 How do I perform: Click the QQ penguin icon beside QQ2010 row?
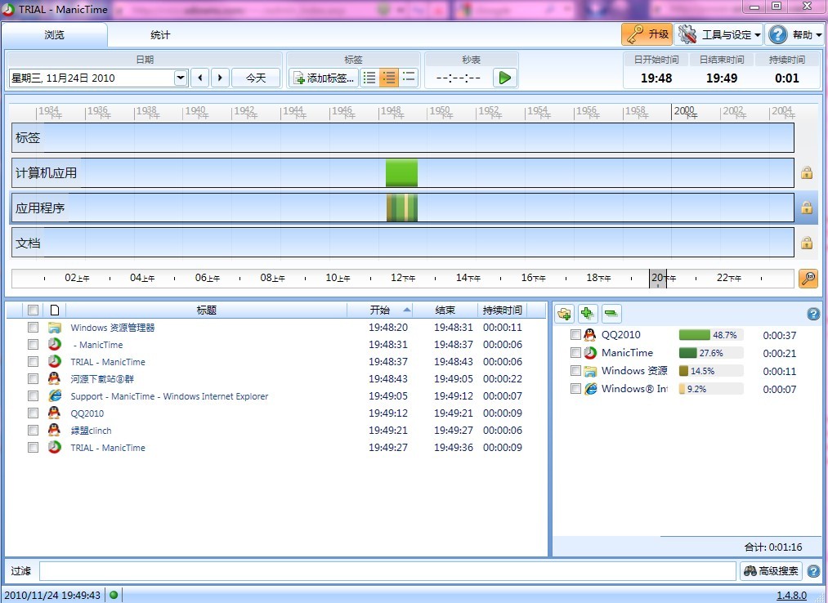(55, 413)
